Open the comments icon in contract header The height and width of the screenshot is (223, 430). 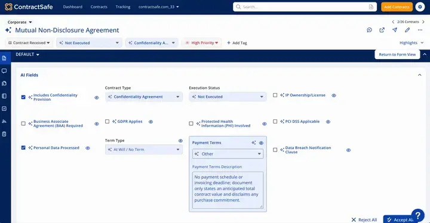coord(370,30)
